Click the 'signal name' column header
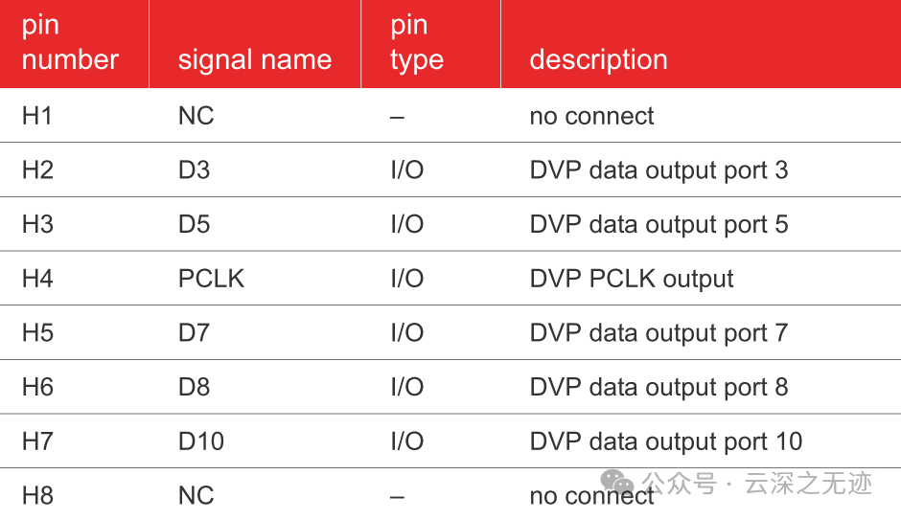This screenshot has width=901, height=520. click(255, 59)
